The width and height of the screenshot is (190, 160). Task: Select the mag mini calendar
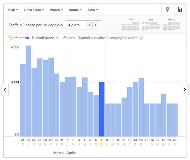(171, 24)
